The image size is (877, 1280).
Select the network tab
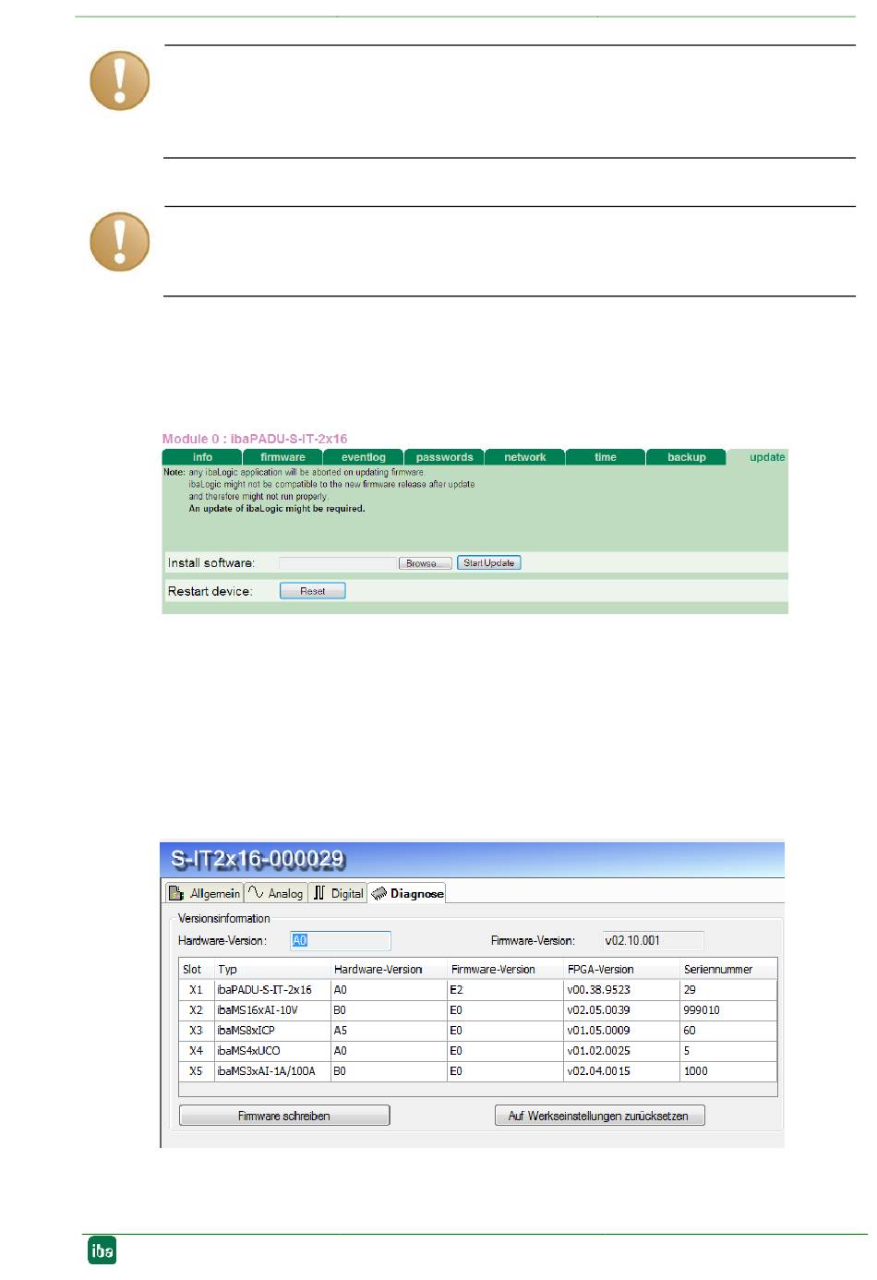(525, 457)
